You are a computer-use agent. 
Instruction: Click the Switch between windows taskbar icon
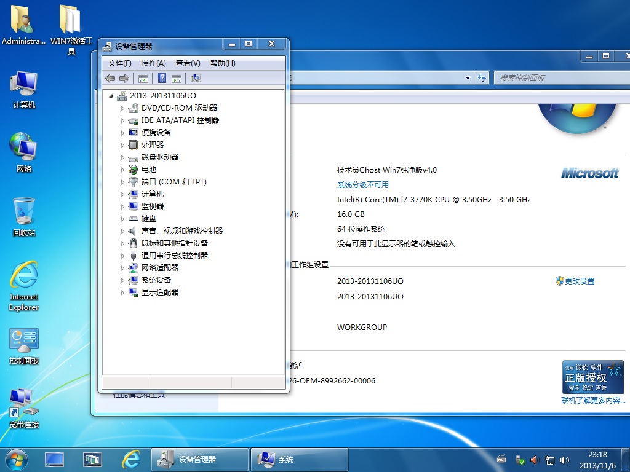coord(92,460)
